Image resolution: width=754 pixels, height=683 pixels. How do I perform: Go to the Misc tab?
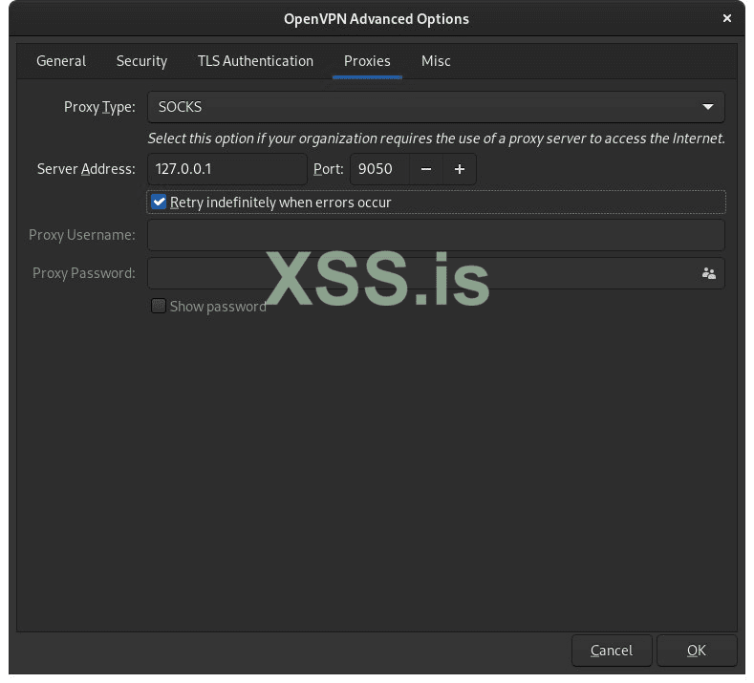pos(436,61)
